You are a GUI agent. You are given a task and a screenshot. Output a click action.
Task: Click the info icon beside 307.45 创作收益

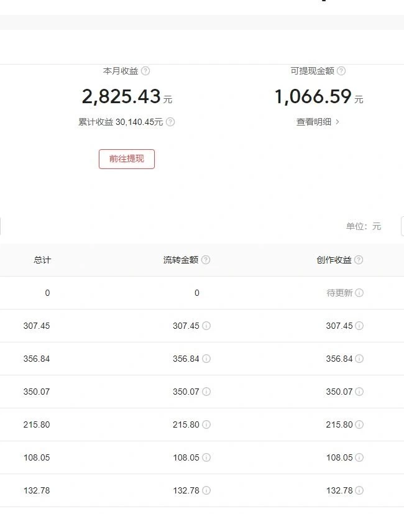(x=358, y=326)
